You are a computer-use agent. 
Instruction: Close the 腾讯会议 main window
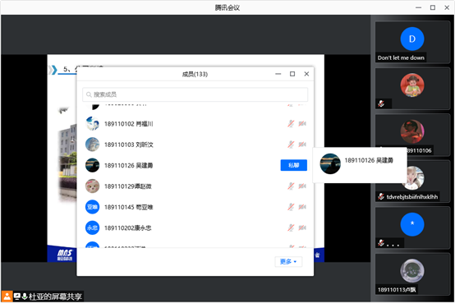(x=447, y=7)
